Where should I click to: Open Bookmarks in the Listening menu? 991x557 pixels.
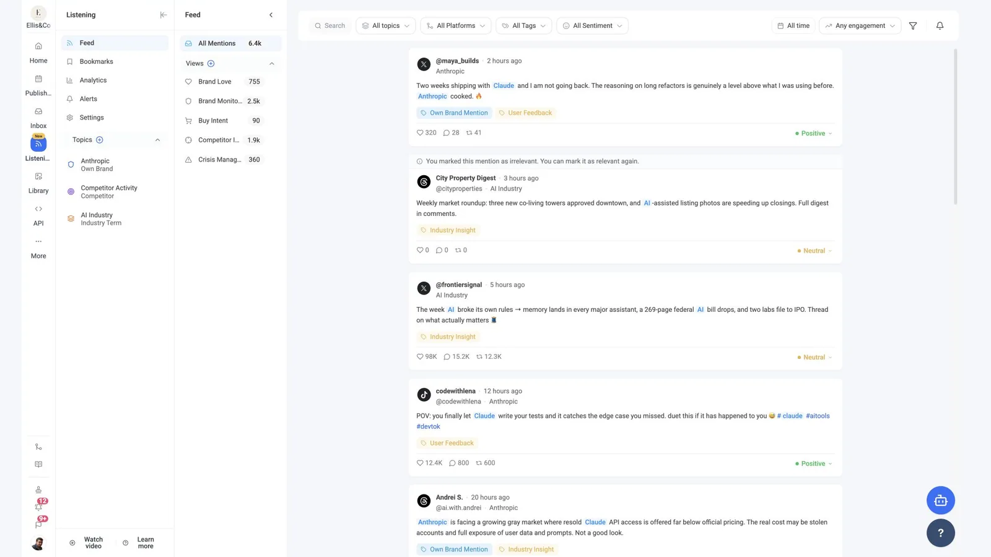point(115,62)
